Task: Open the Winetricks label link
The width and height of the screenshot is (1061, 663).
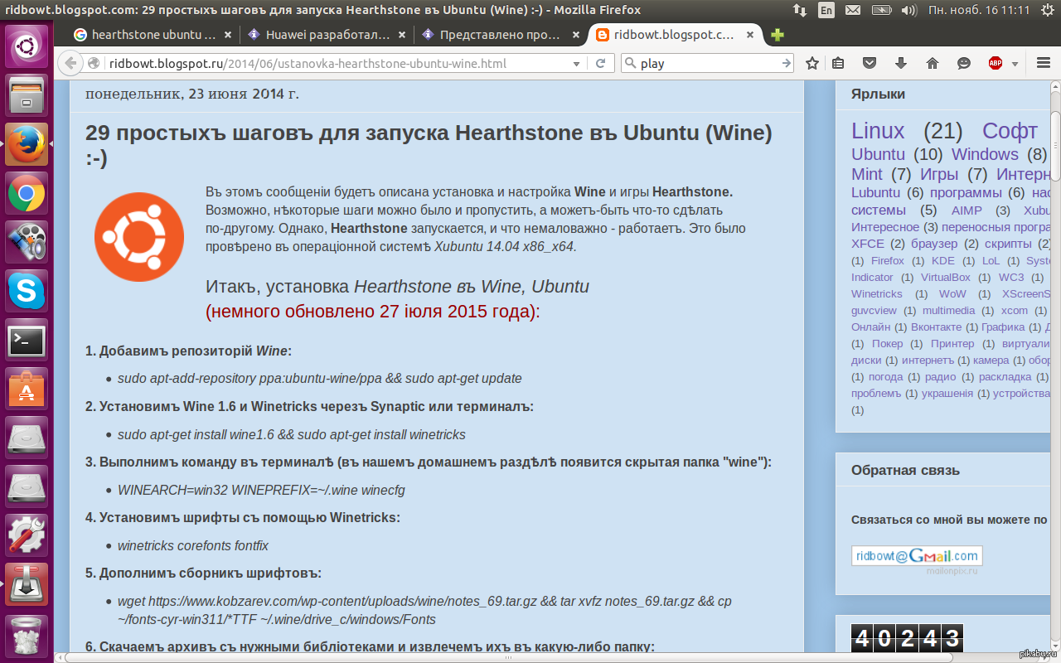Action: [x=876, y=293]
